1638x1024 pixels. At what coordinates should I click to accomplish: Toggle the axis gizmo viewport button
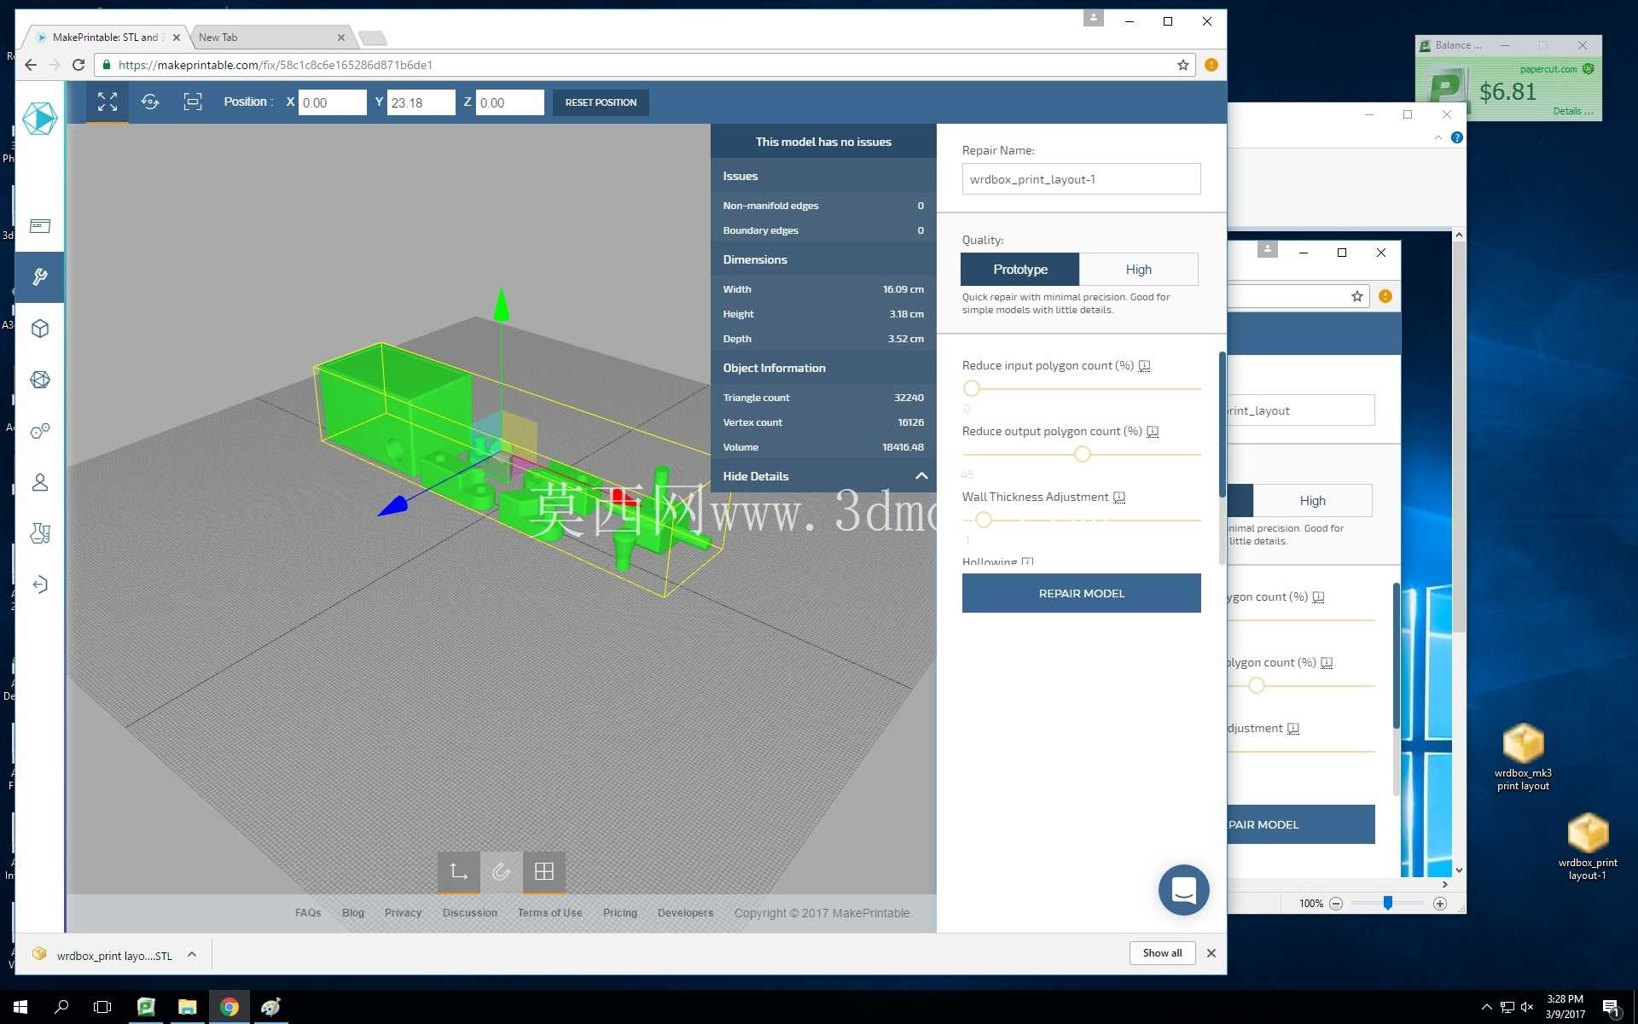pos(459,871)
